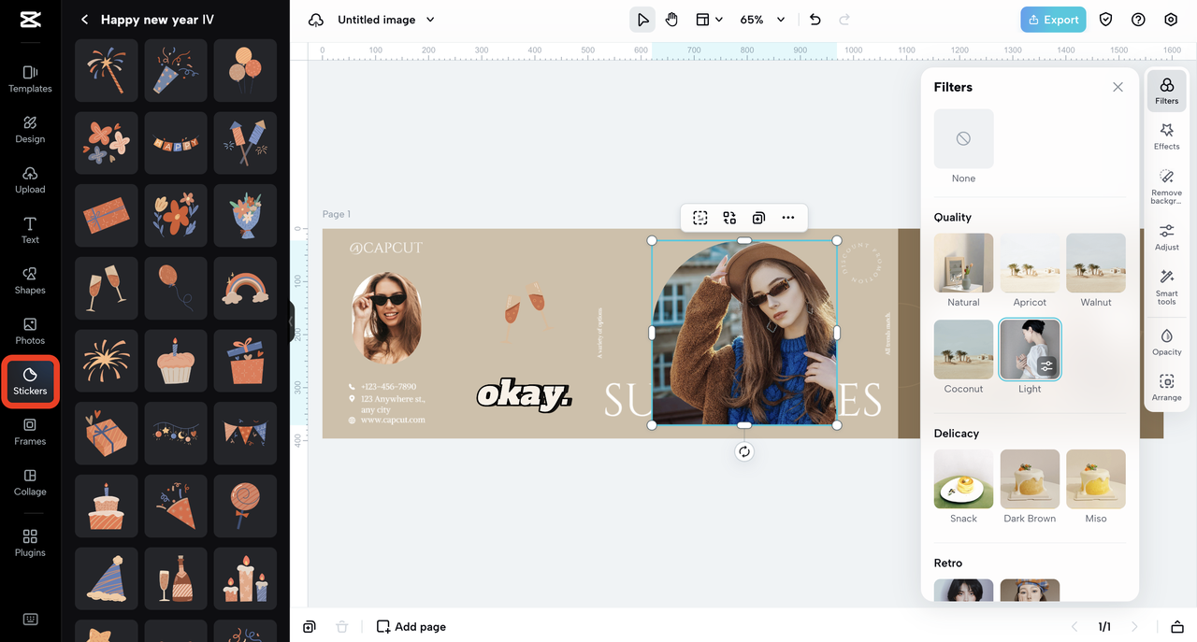1197x642 pixels.
Task: Click the crop icon in floating toolbar
Action: pyautogui.click(x=699, y=218)
